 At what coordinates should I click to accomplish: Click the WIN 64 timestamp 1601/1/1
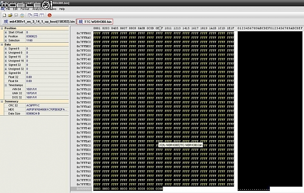click(x=31, y=89)
